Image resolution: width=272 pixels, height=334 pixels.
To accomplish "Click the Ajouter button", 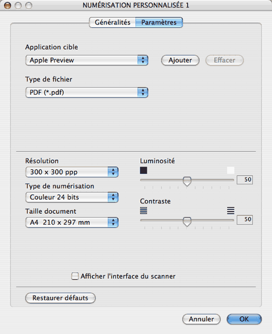I will [180, 60].
